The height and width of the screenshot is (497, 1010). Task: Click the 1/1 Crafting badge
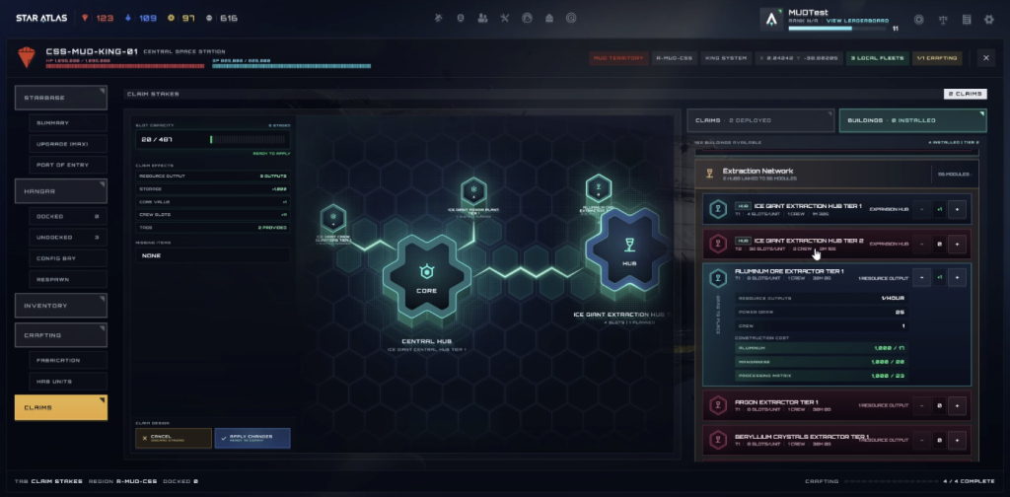coord(937,58)
